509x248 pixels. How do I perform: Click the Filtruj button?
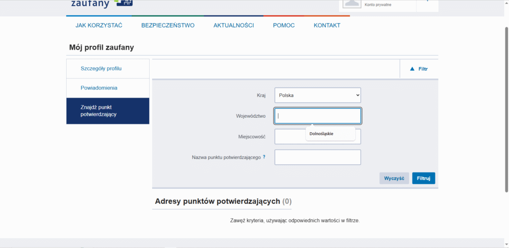coord(424,178)
